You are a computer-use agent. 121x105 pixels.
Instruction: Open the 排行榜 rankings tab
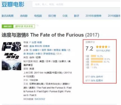coord(52,16)
